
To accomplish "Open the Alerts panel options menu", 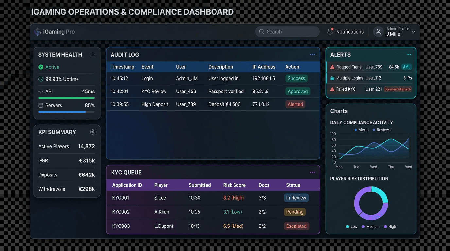I will (409, 54).
